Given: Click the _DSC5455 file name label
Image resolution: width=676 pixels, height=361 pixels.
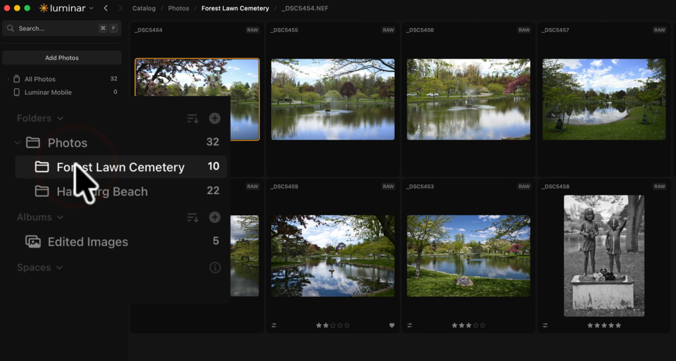Looking at the screenshot, I should (x=284, y=30).
